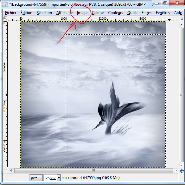Open the px unit dropdown

pyautogui.click(x=36, y=178)
